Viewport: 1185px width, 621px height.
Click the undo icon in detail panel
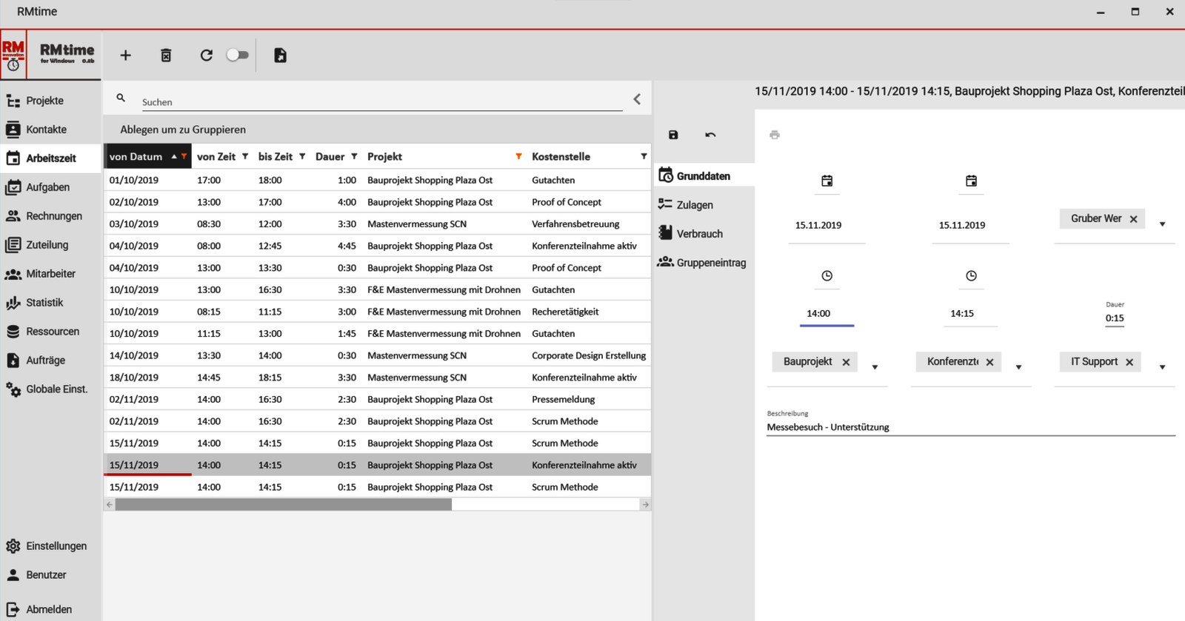point(710,135)
